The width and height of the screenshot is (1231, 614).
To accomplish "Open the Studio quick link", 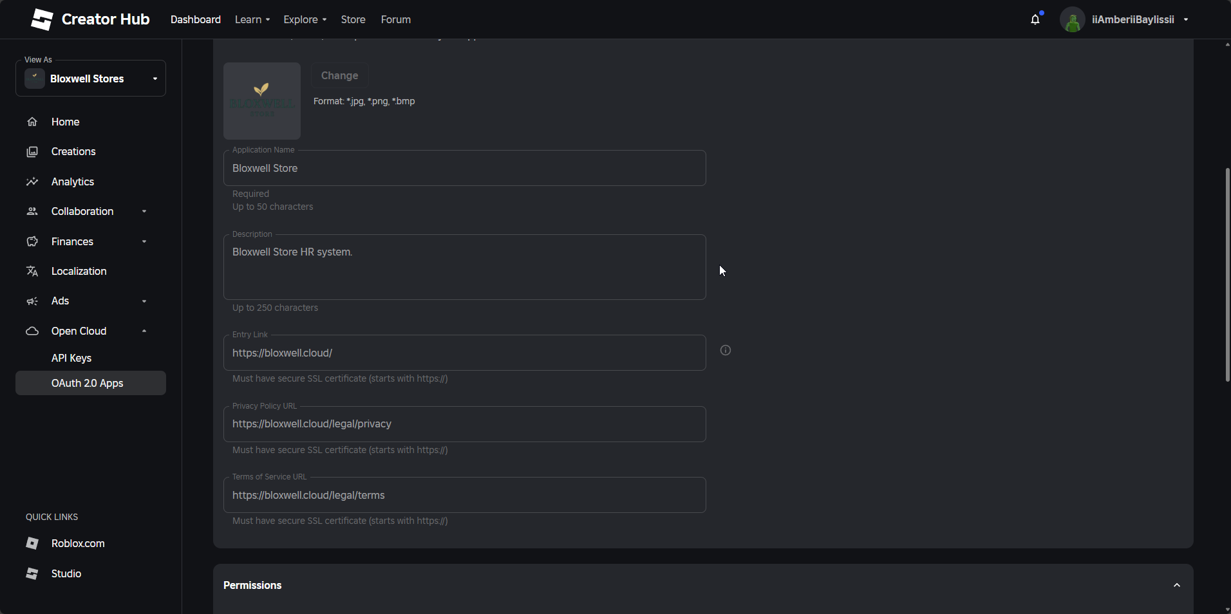I will [x=66, y=573].
